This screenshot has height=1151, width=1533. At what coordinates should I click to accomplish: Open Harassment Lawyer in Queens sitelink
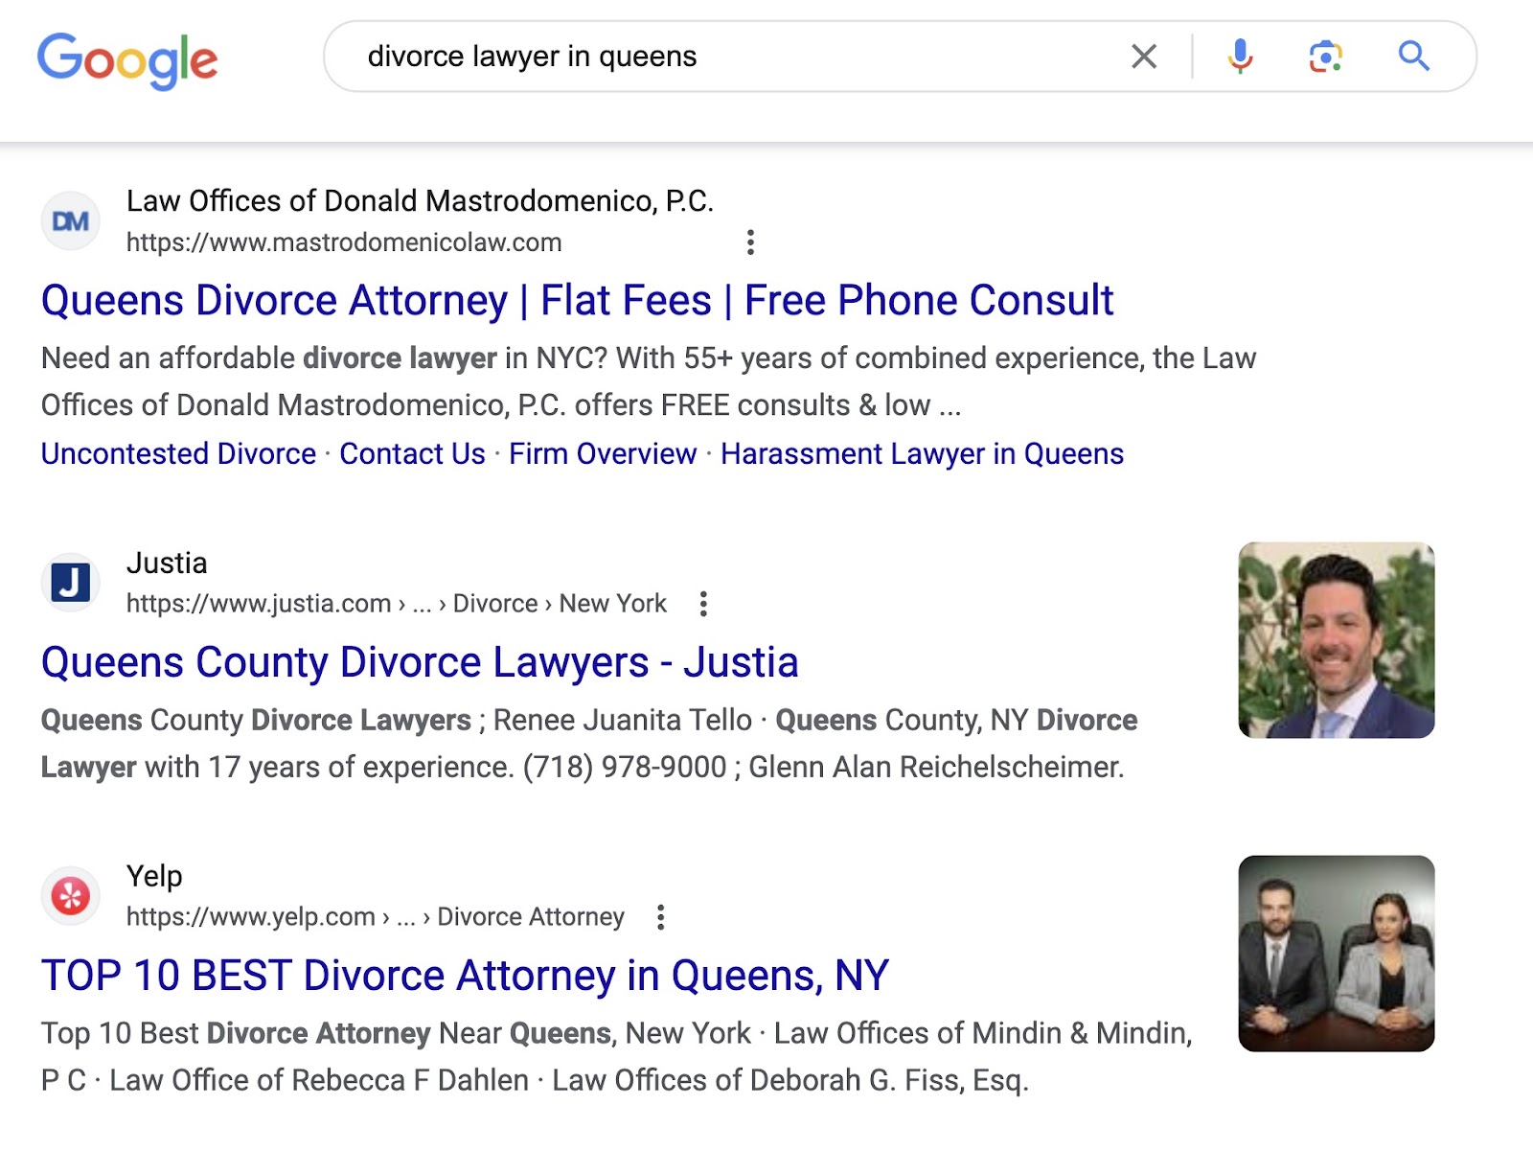(x=922, y=453)
